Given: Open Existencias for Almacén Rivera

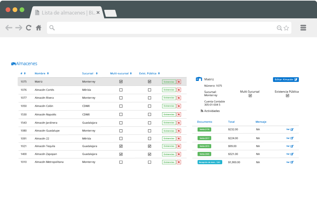Looking at the screenshot, I should (169, 98).
